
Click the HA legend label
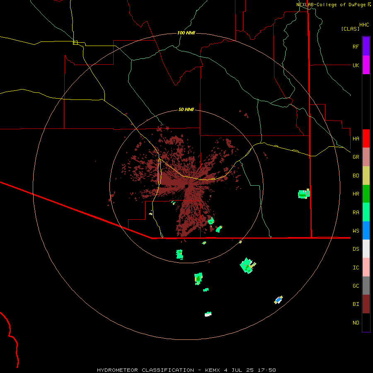tap(356, 139)
